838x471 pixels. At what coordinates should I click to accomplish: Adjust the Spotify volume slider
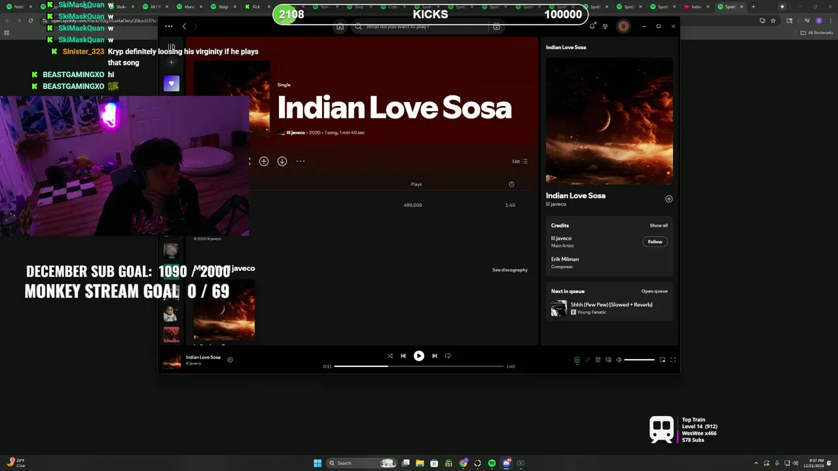(639, 360)
